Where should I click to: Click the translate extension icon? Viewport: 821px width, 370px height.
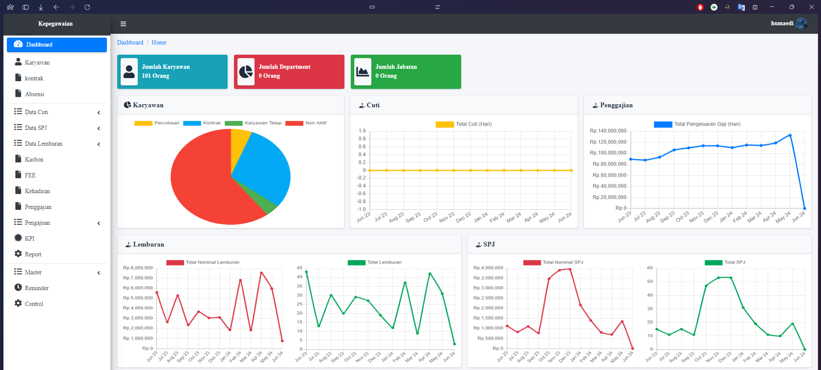click(741, 7)
